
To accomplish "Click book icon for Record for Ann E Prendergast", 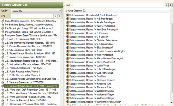I will [67, 26].
